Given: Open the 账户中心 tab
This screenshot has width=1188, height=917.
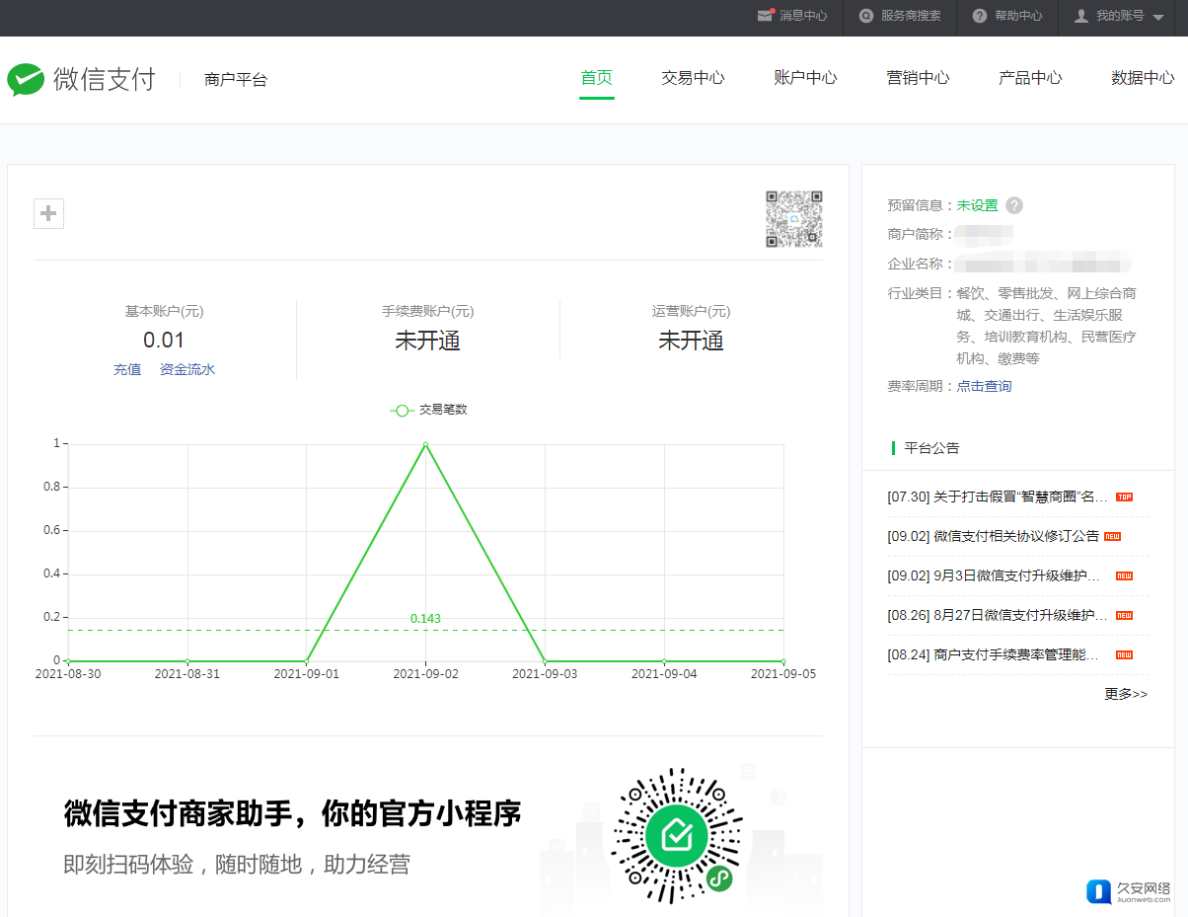Looking at the screenshot, I should [805, 78].
